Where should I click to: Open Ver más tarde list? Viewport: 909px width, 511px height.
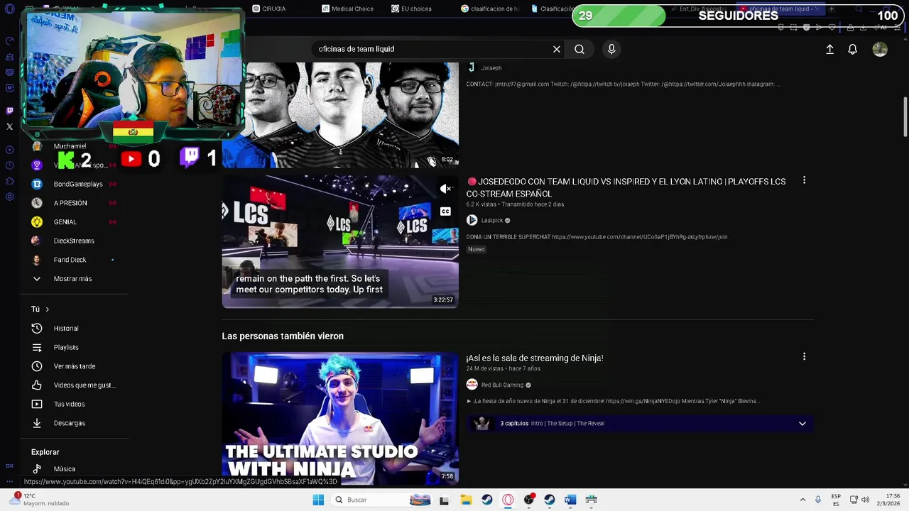point(75,366)
